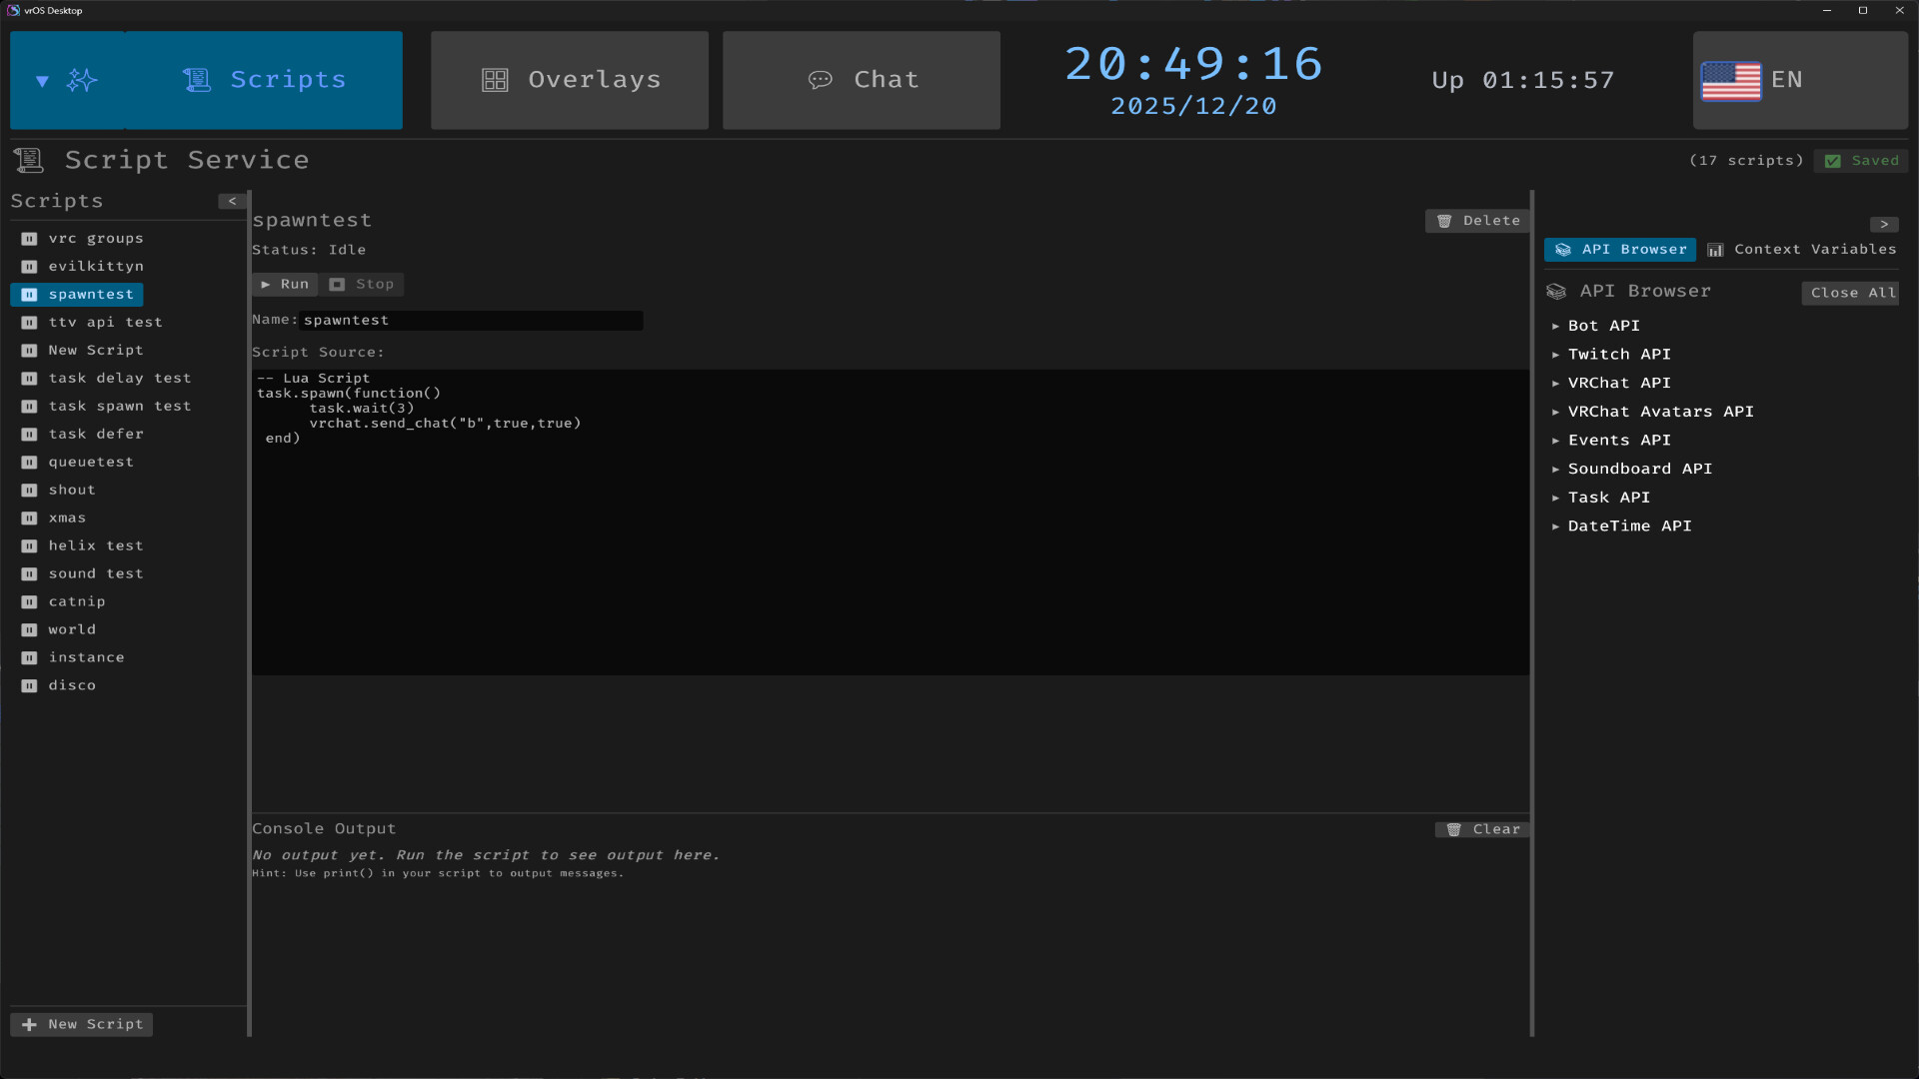Open the Scripts tab scroll icon
The image size is (1919, 1079).
pyautogui.click(x=197, y=80)
